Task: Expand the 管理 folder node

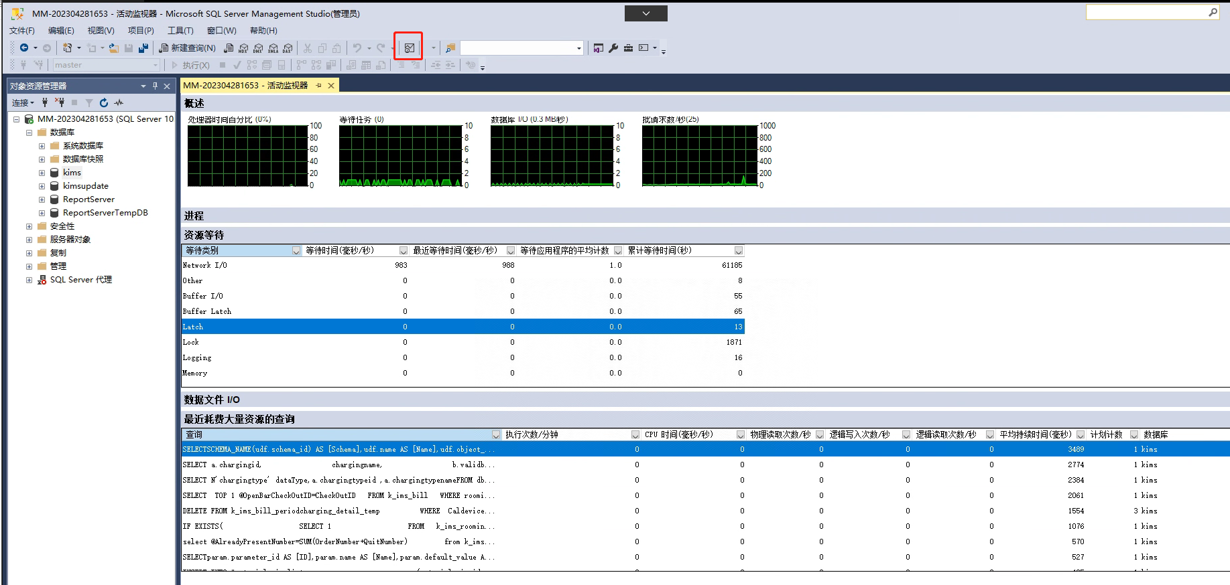Action: (29, 266)
